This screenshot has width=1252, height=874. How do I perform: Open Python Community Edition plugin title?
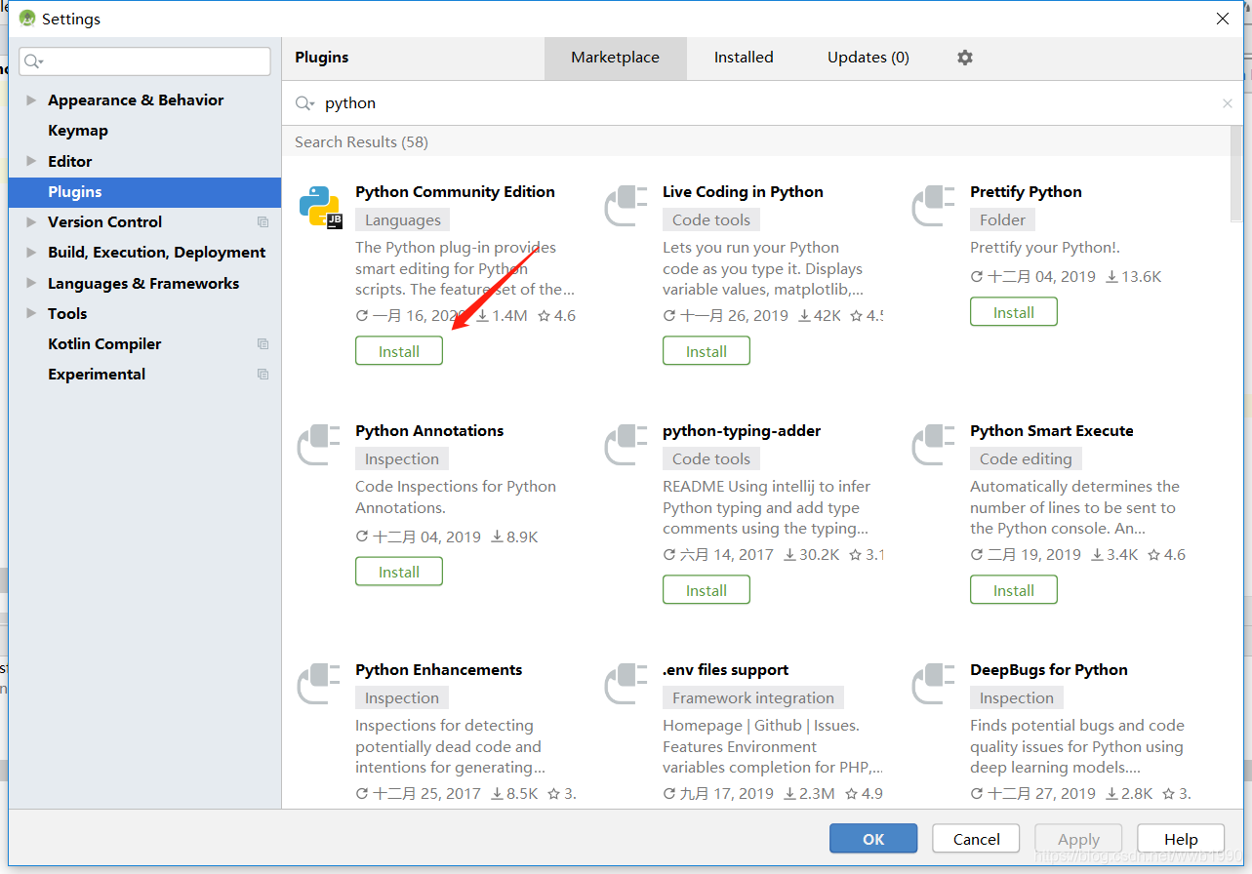pyautogui.click(x=455, y=192)
